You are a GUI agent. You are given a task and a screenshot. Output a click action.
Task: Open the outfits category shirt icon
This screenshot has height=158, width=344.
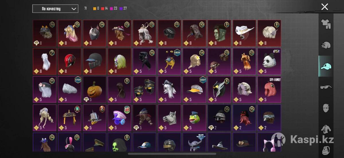[x=326, y=24]
